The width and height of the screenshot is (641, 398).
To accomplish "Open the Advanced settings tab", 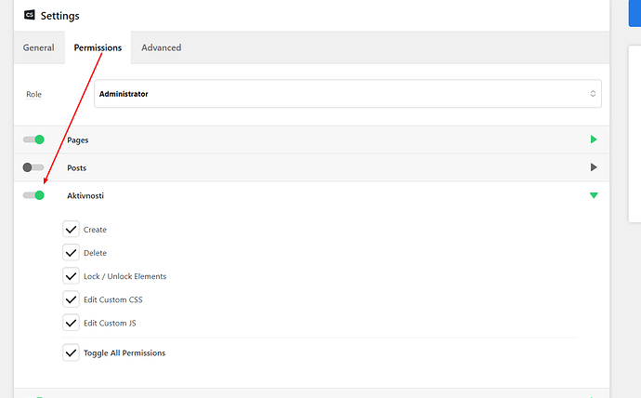I will pyautogui.click(x=161, y=47).
